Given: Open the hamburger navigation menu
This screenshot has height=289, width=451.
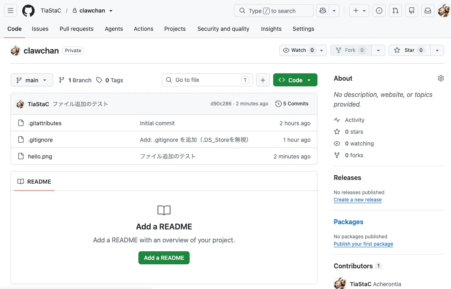Looking at the screenshot, I should tap(11, 11).
